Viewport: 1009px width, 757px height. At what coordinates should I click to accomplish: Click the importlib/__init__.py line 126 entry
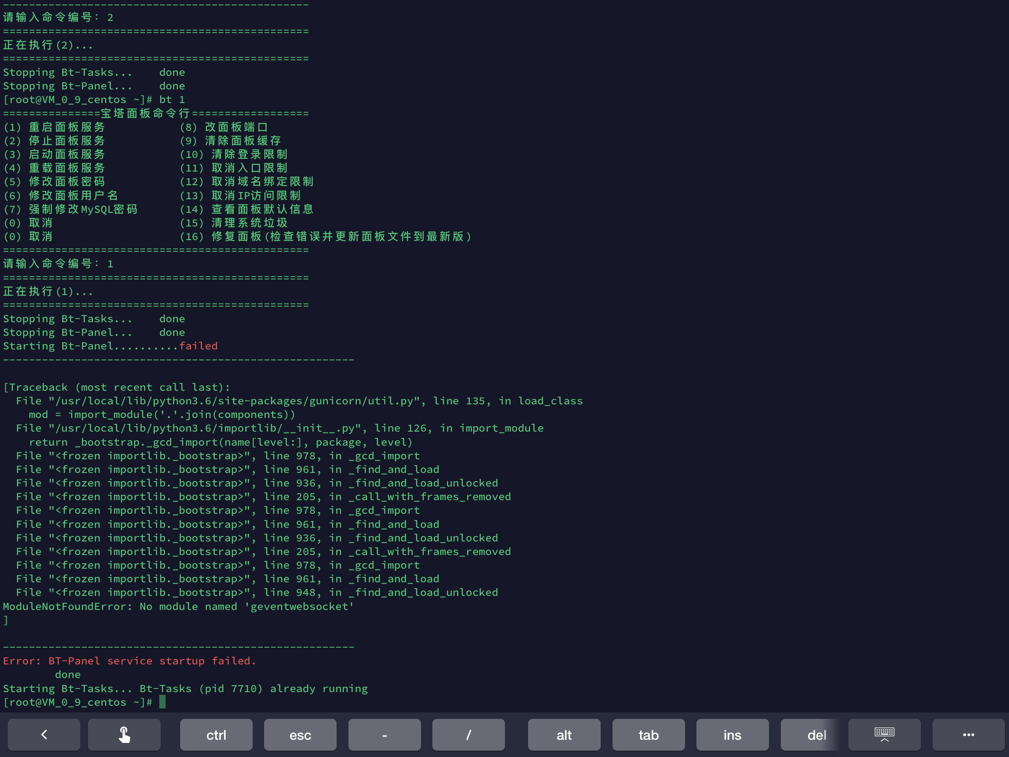279,428
